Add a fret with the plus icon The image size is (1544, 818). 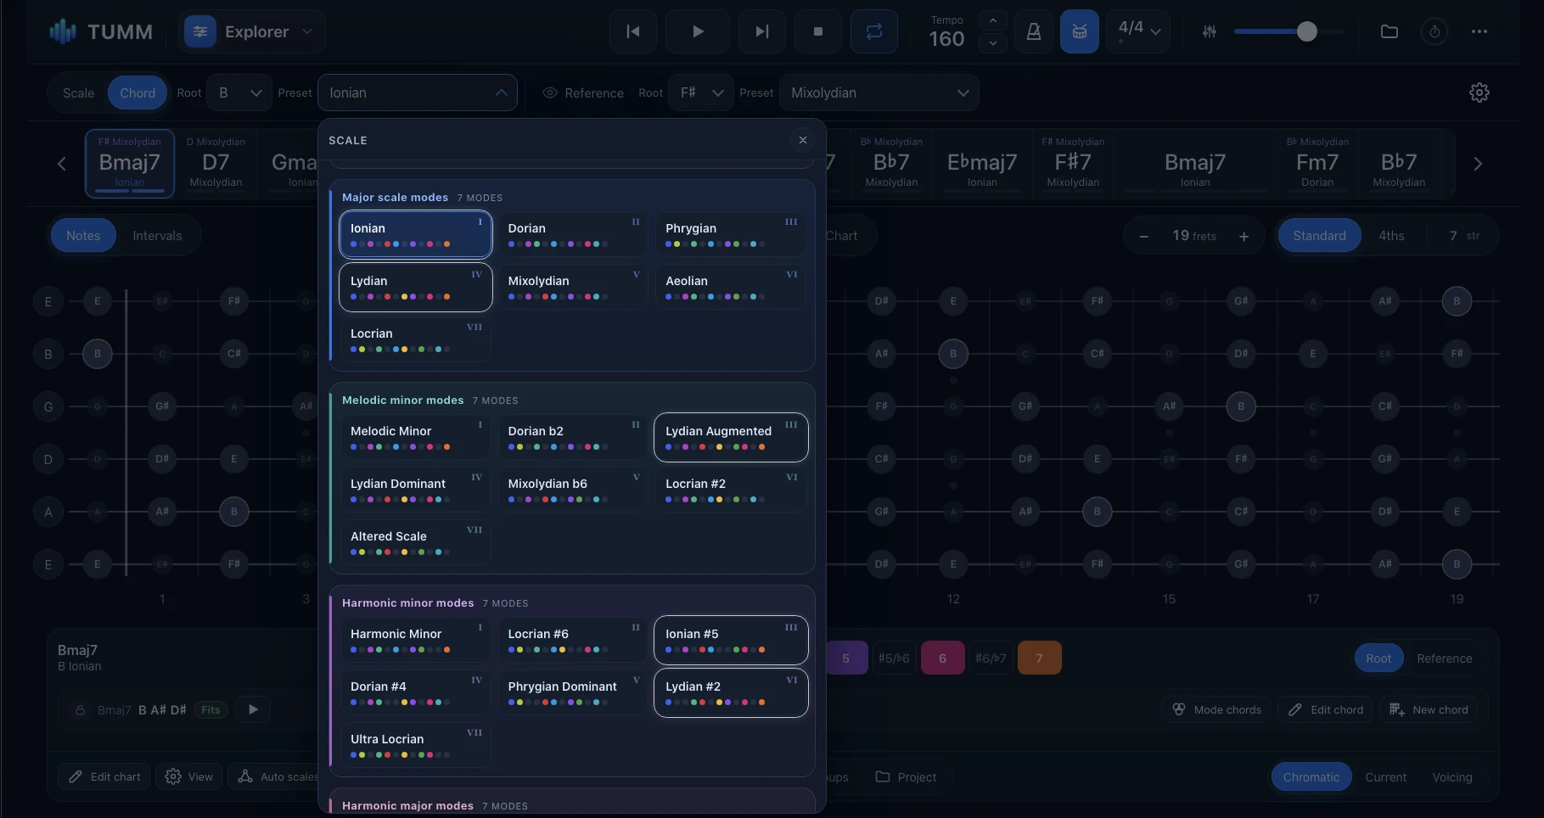(1244, 236)
